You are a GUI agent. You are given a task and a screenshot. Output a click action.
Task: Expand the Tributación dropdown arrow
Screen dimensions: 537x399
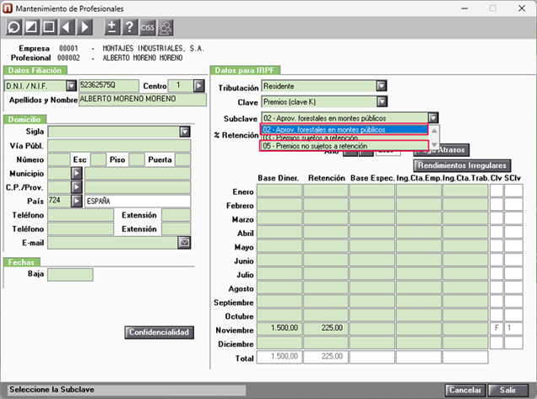click(381, 85)
